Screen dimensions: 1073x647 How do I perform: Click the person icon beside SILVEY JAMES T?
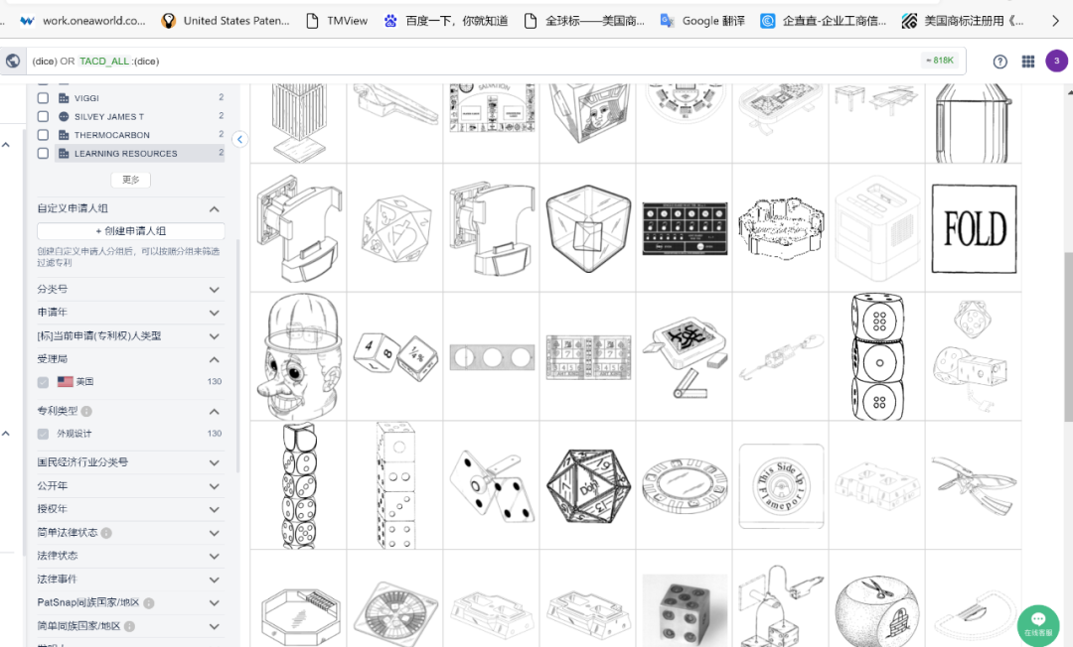point(64,117)
